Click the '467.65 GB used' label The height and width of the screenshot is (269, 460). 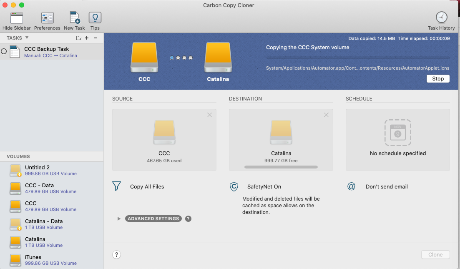coord(164,161)
